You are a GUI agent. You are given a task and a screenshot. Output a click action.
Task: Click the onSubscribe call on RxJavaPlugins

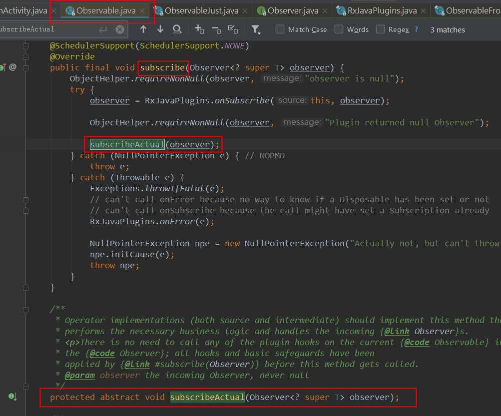pos(242,101)
